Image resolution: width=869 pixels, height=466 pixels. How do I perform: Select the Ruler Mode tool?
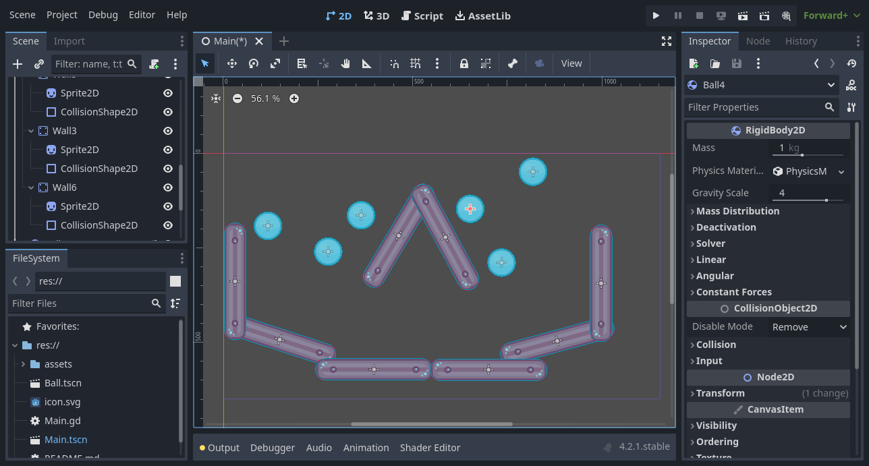(x=366, y=63)
